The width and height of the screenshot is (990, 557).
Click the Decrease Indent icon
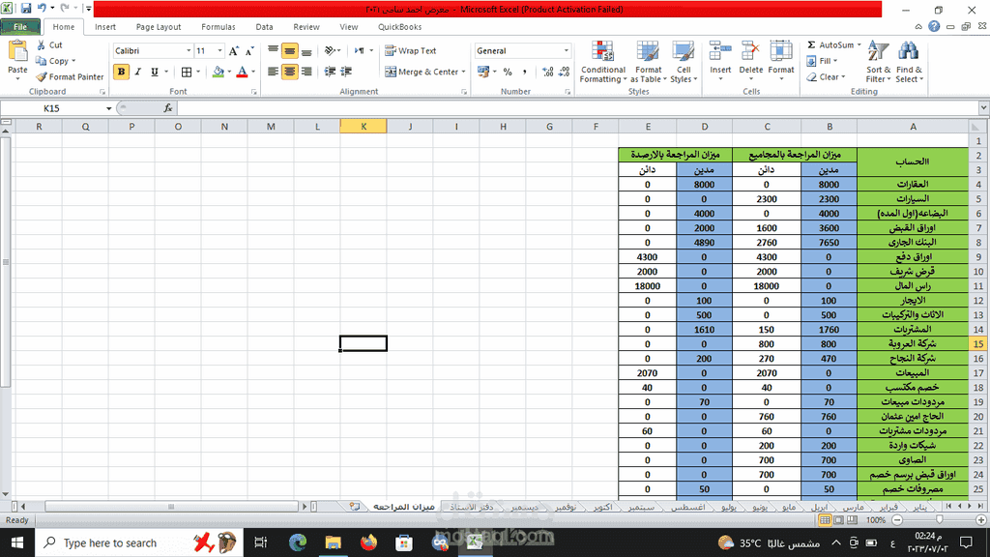(x=330, y=72)
